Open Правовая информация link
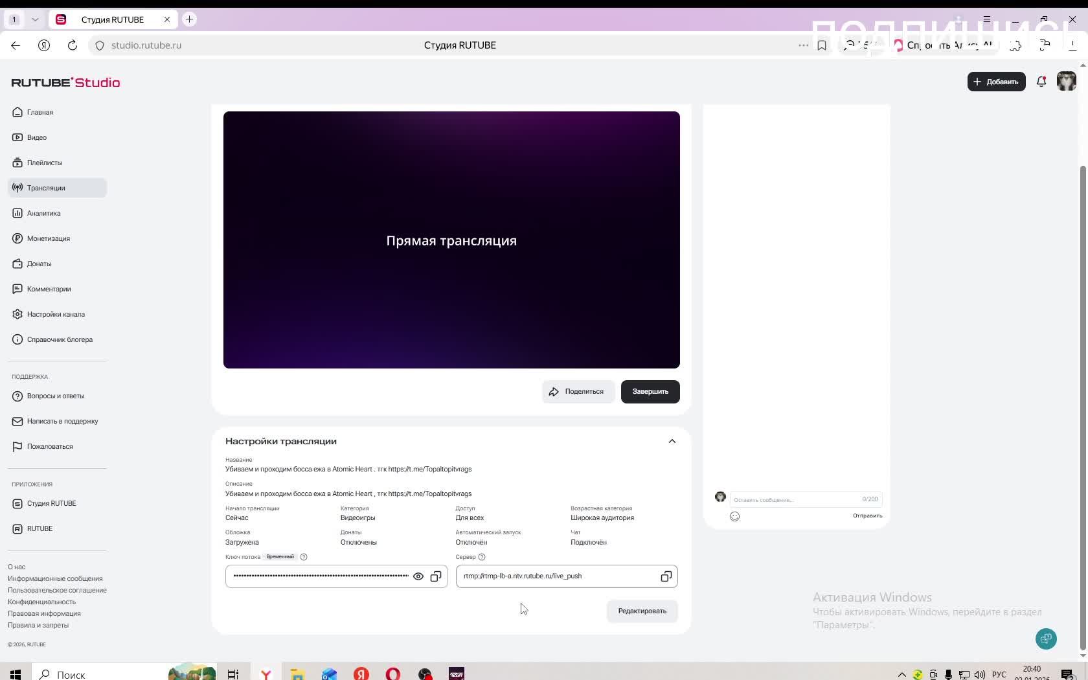This screenshot has width=1088, height=680. [x=44, y=613]
